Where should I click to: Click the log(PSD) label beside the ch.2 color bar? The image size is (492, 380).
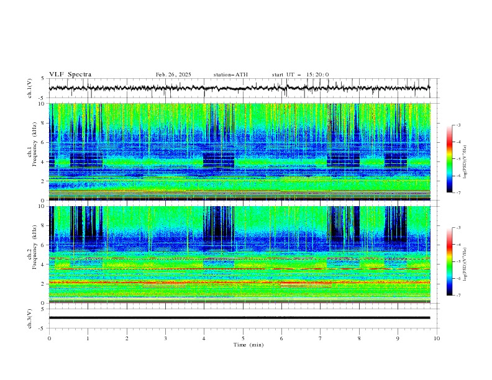465,264
